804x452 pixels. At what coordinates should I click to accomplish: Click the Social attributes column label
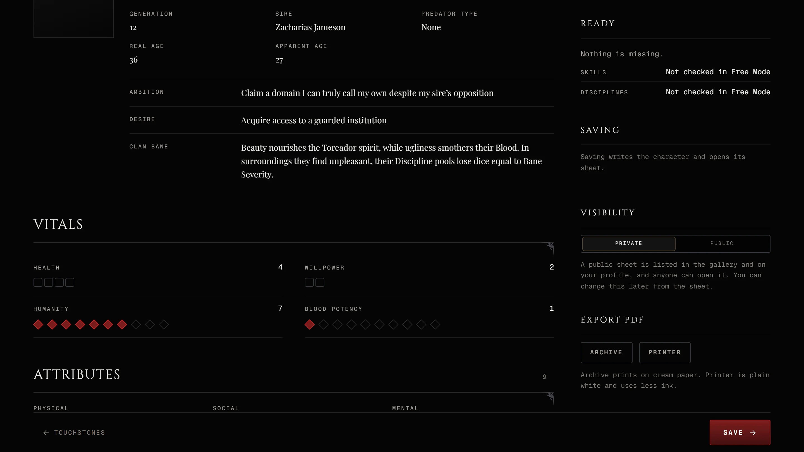pyautogui.click(x=226, y=408)
